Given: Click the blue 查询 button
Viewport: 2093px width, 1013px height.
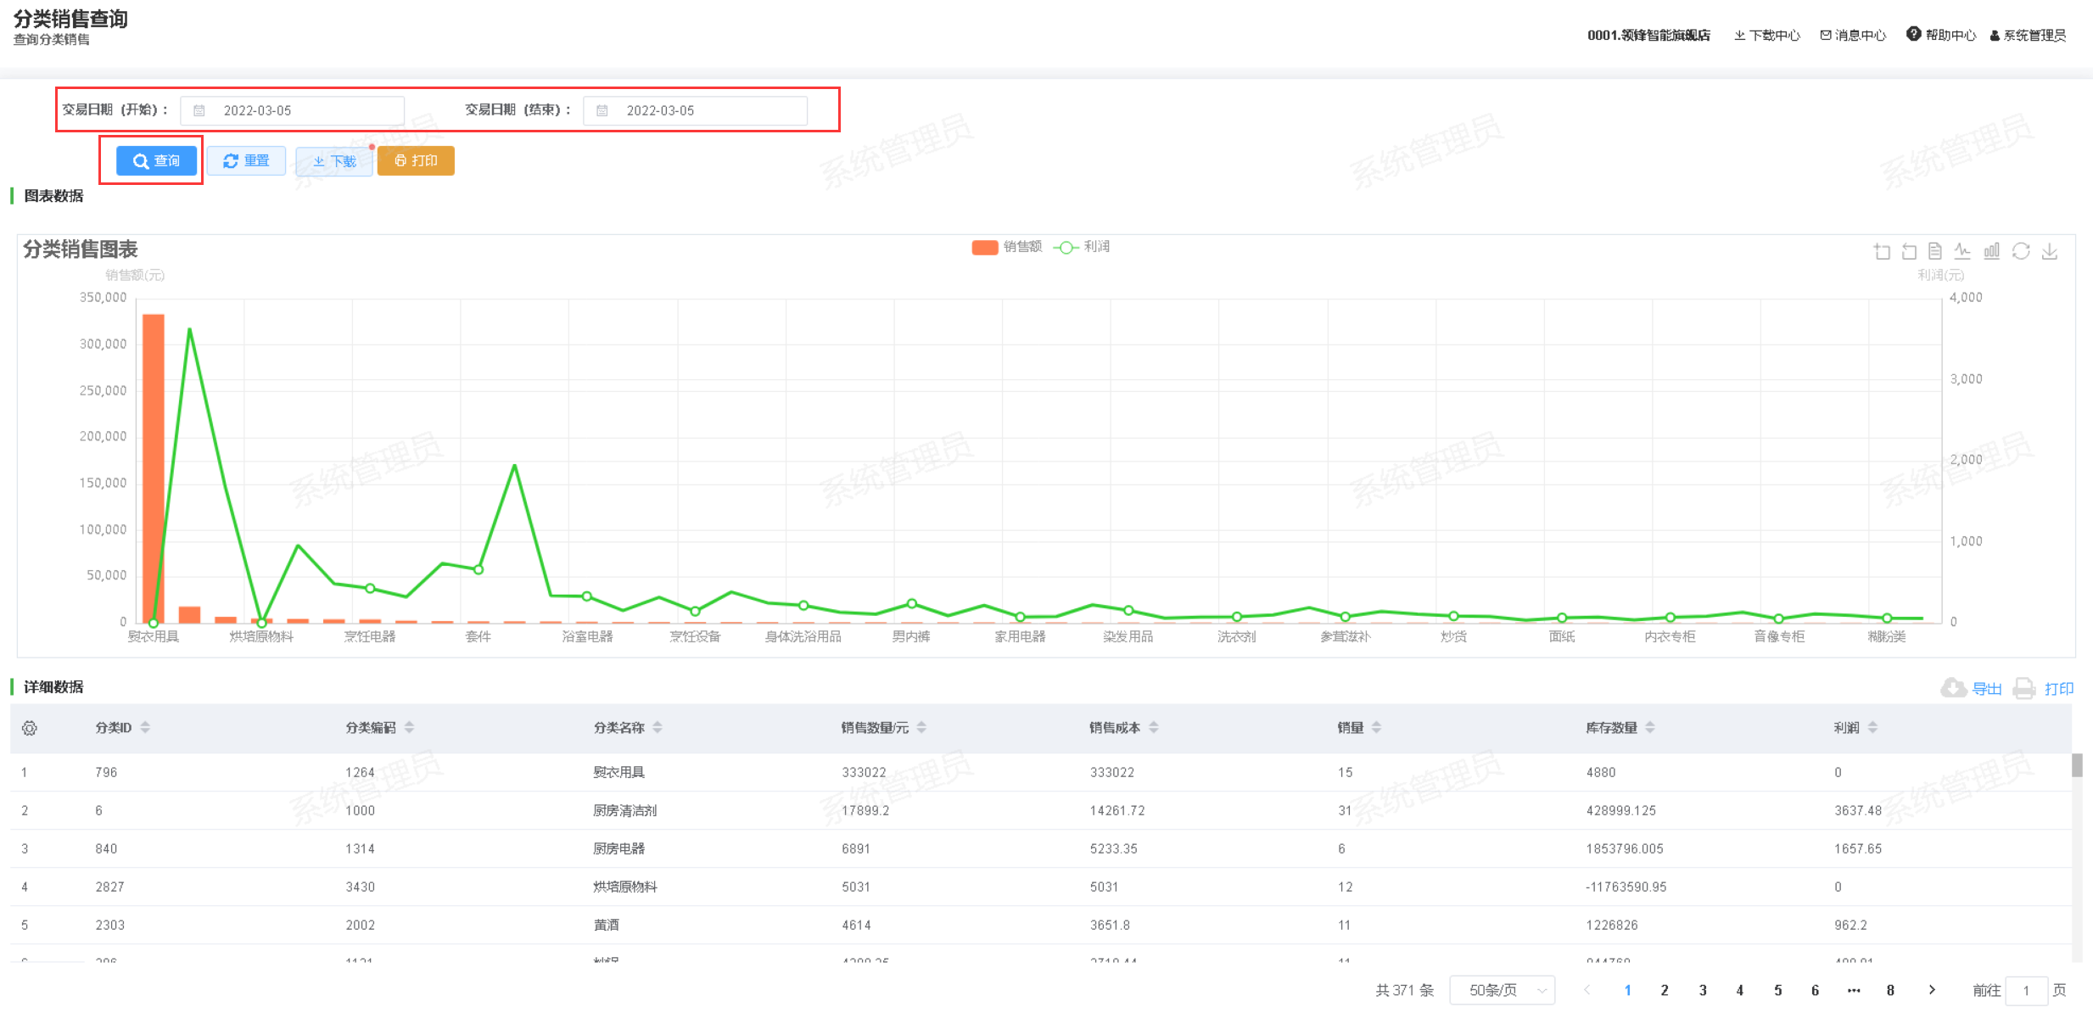Looking at the screenshot, I should click(x=157, y=160).
